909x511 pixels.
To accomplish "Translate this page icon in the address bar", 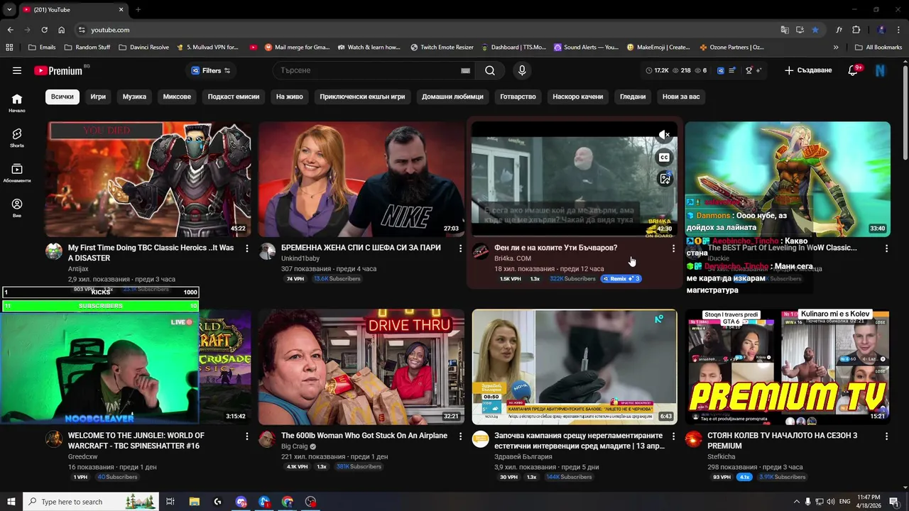I will pos(785,30).
